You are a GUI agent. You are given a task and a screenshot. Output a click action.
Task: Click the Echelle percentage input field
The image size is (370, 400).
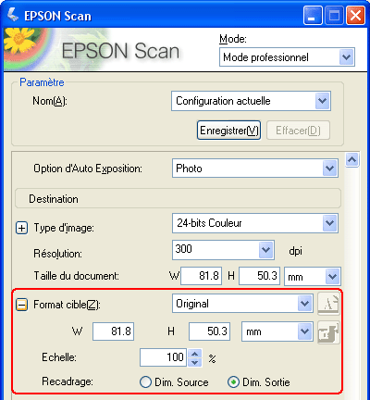163,357
